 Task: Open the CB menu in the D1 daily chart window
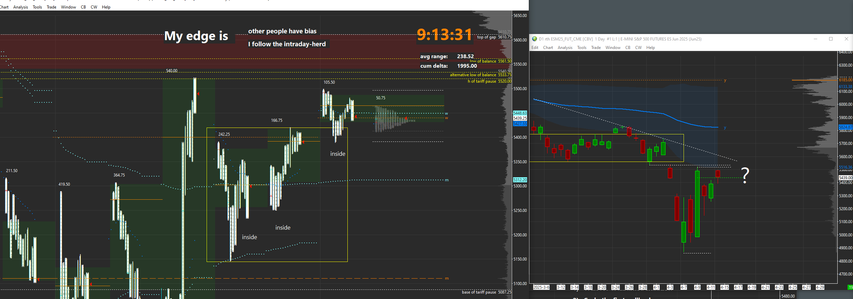click(628, 48)
